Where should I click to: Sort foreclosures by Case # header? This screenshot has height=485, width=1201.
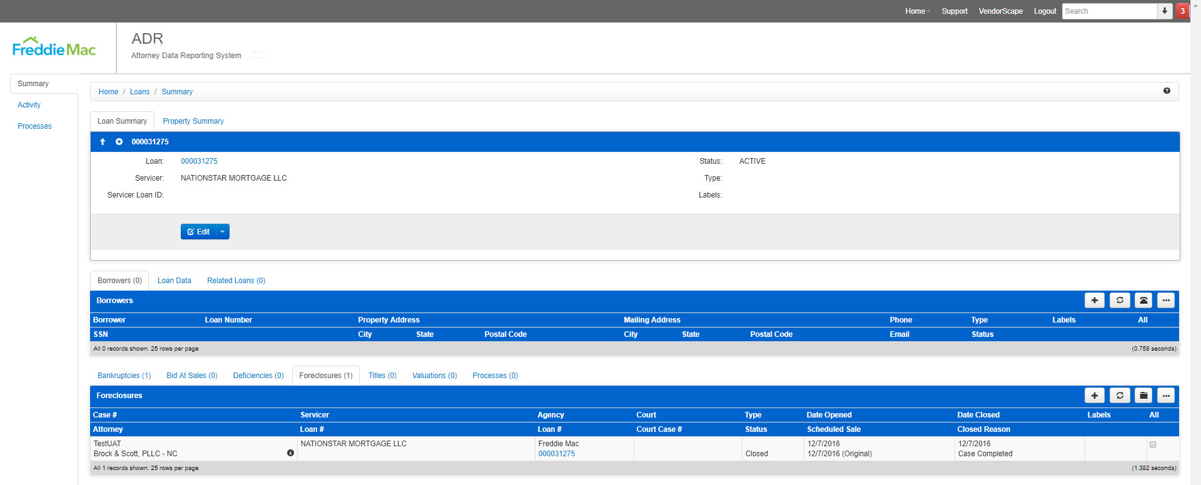(105, 415)
